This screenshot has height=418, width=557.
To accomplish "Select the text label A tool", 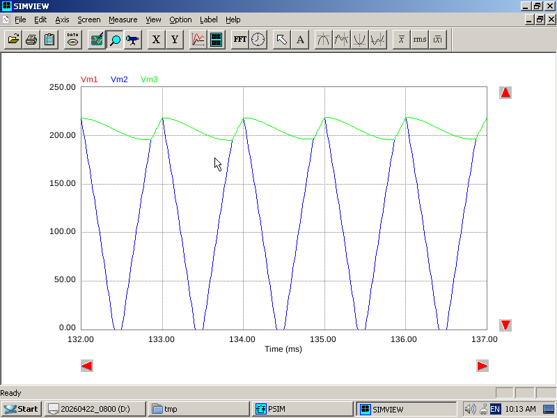I will (x=300, y=39).
